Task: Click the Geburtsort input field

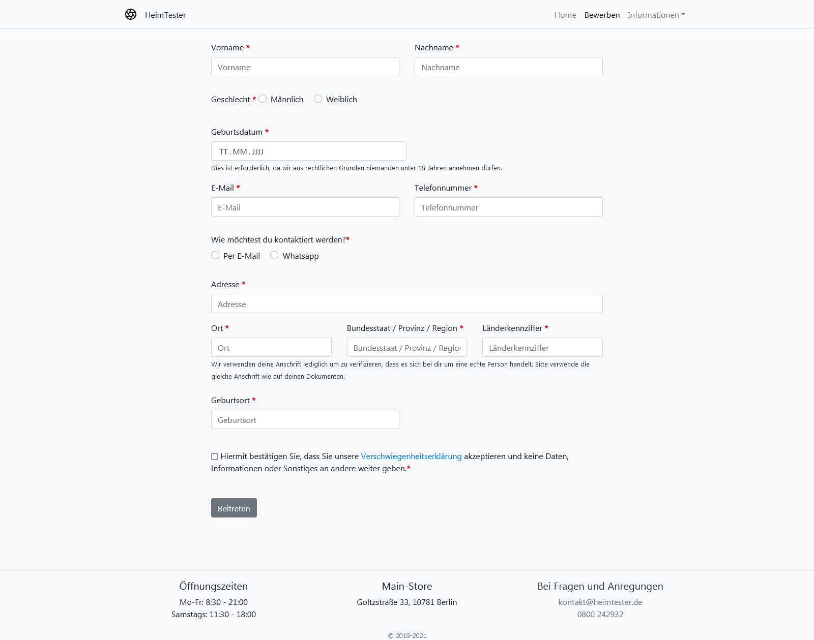Action: [305, 420]
